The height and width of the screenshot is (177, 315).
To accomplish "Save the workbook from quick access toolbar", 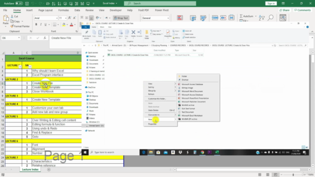I will [27, 3].
